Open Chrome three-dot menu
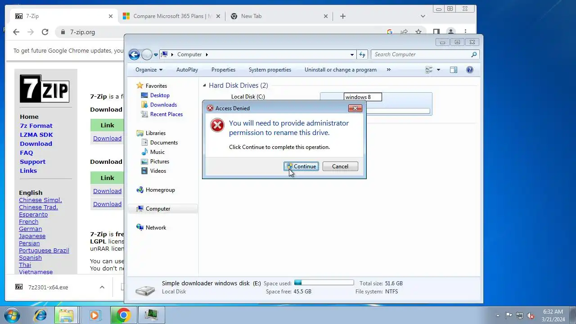Image resolution: width=576 pixels, height=324 pixels. point(465,32)
